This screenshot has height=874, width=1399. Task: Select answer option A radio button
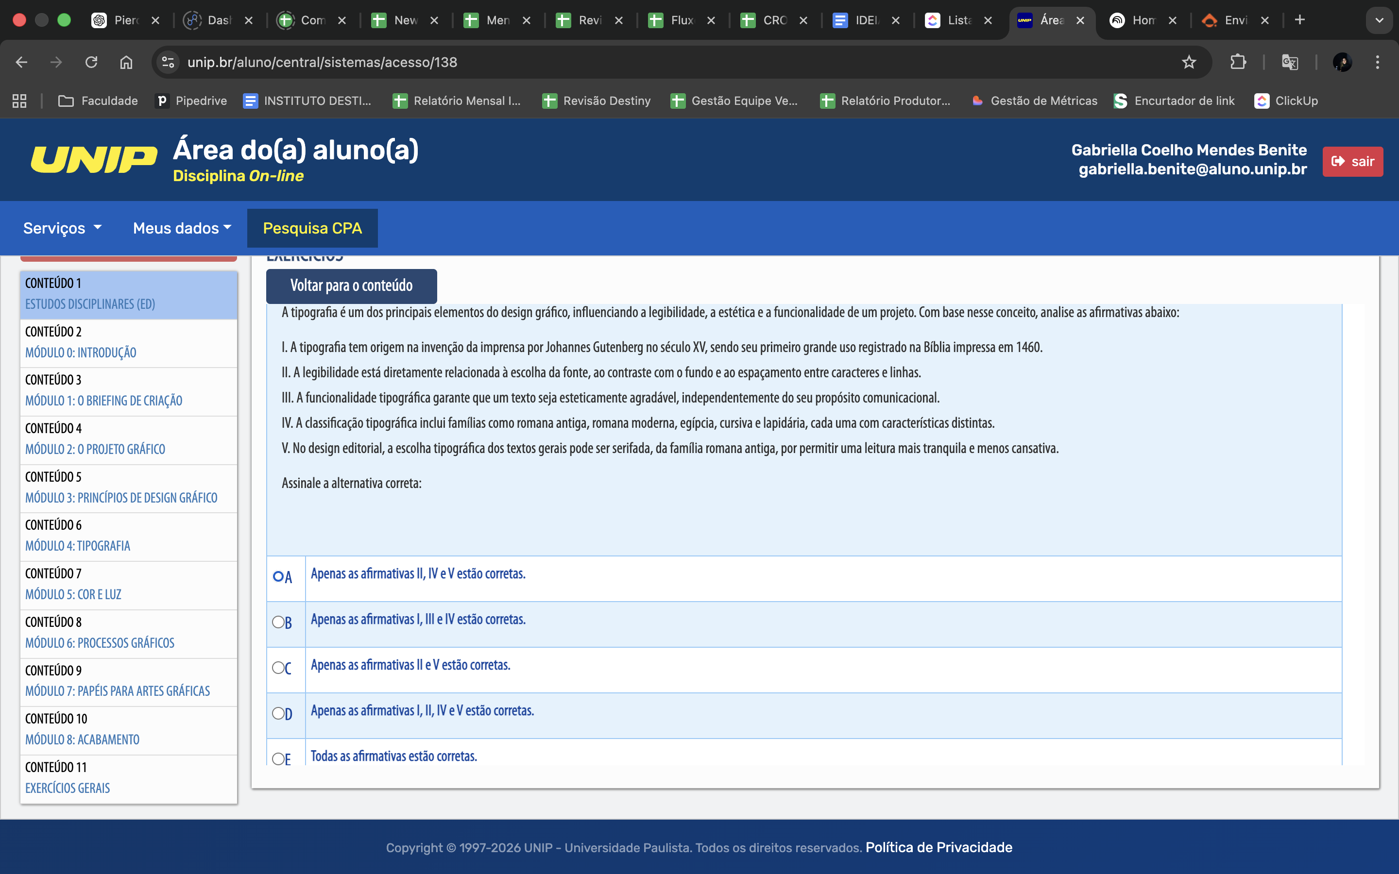coord(278,576)
